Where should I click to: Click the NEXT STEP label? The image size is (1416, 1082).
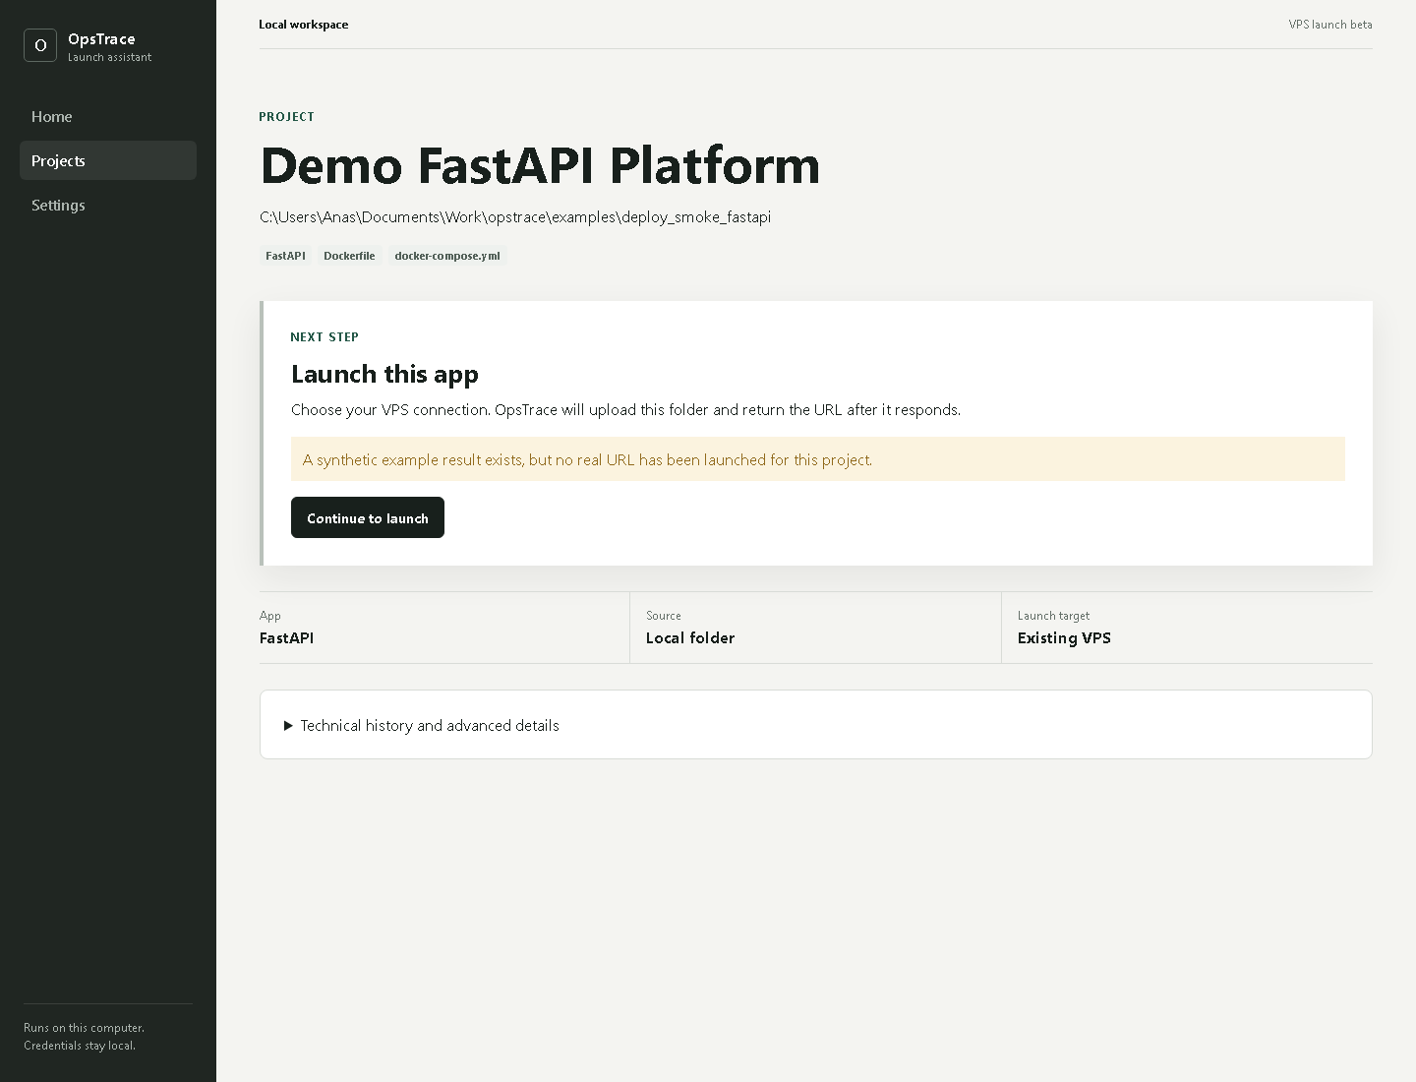324,336
